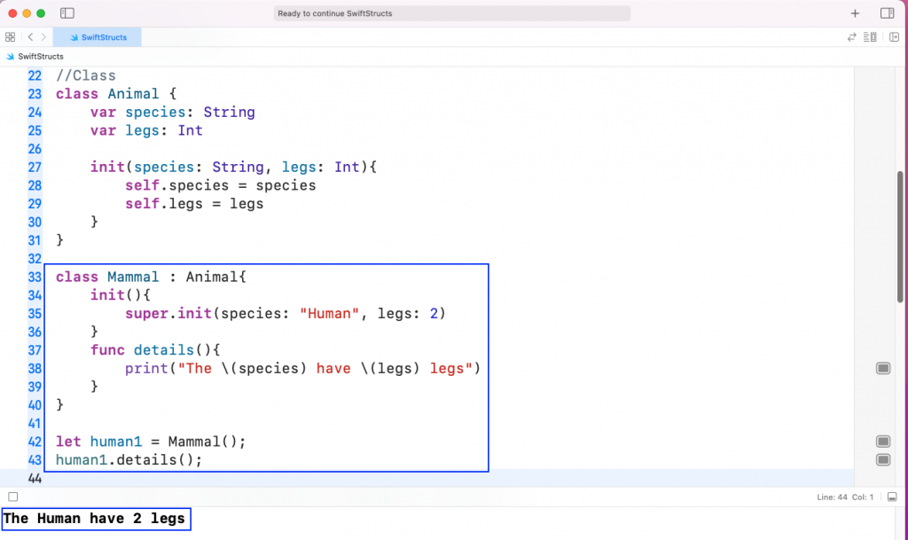908x540 pixels.
Task: Click line number 44 in gutter
Action: pyautogui.click(x=35, y=478)
